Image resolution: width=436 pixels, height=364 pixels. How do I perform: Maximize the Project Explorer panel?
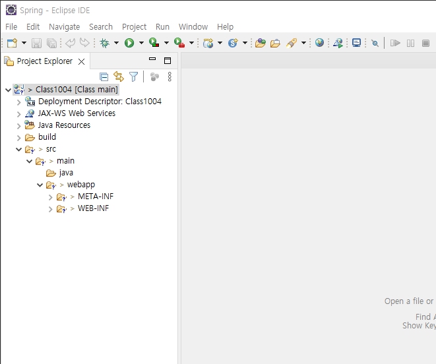click(x=168, y=61)
